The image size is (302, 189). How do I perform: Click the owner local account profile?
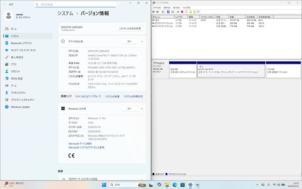(x=17, y=16)
